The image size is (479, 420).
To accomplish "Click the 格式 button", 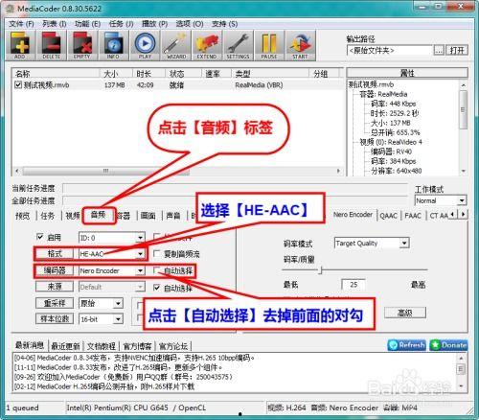I will (x=55, y=254).
